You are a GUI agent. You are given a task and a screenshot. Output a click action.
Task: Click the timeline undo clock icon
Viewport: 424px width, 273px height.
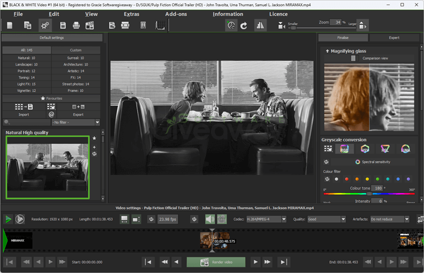click(x=231, y=25)
